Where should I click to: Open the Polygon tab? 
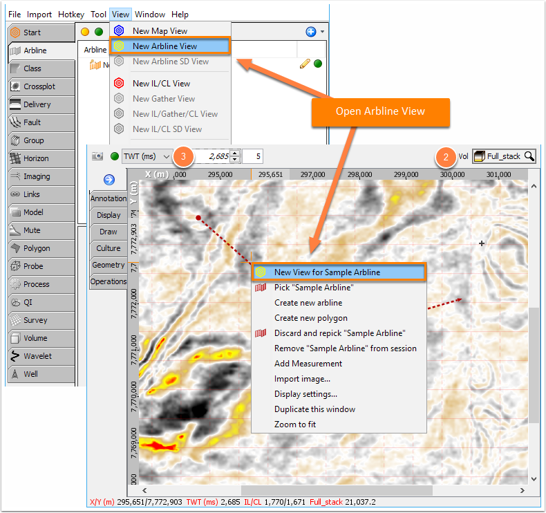(41, 248)
